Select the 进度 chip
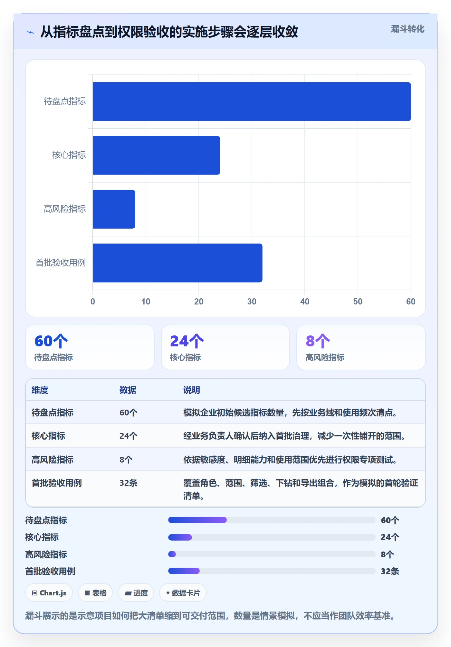This screenshot has height=647, width=451. click(136, 593)
